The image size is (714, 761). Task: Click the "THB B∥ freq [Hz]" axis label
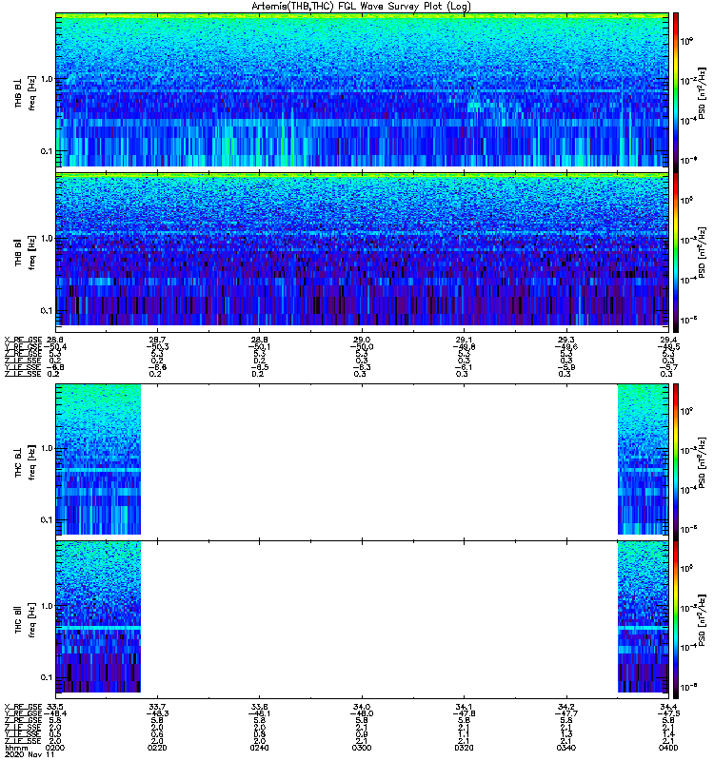tap(26, 252)
